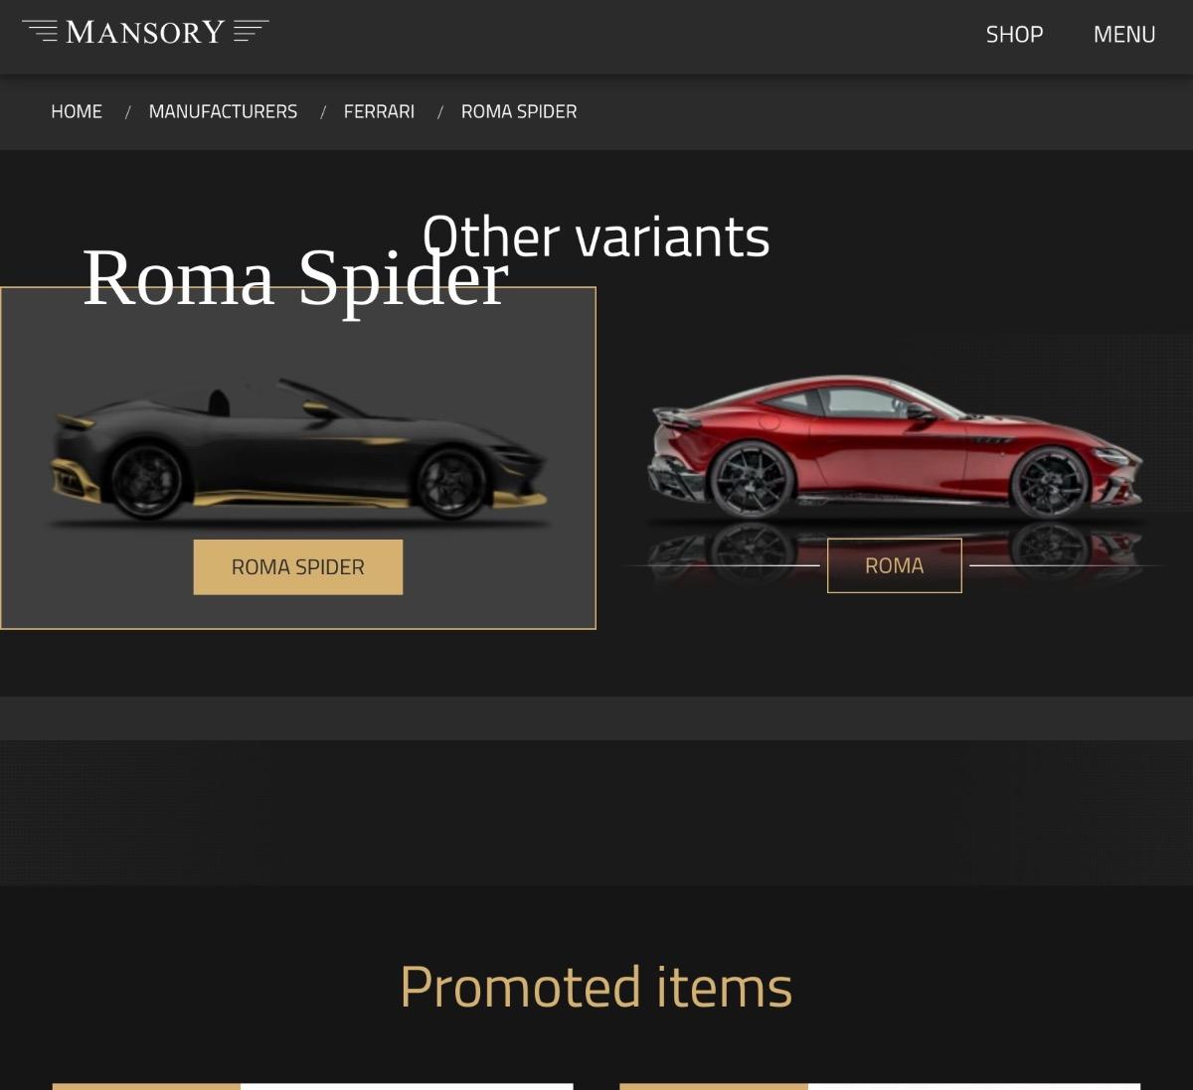The width and height of the screenshot is (1193, 1090).
Task: Click the Other variants heading
Action: (x=596, y=237)
